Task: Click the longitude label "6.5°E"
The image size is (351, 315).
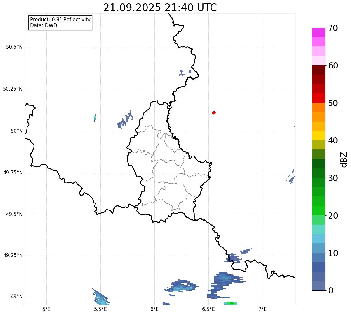Action: point(208,309)
